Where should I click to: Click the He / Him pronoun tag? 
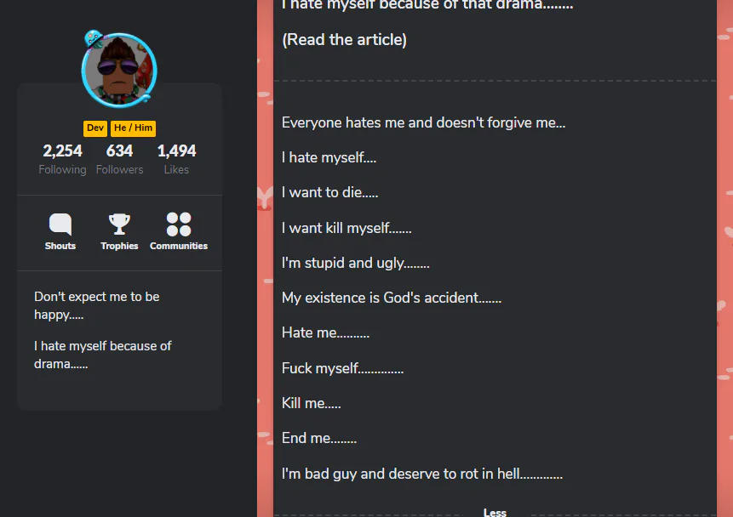[133, 128]
